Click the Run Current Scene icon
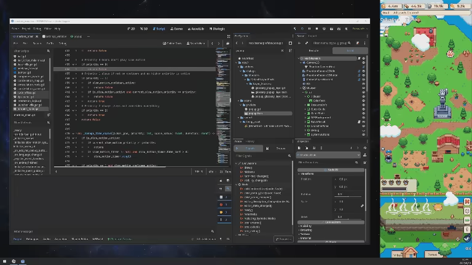Image resolution: width=472 pixels, height=265 pixels. pos(331,29)
